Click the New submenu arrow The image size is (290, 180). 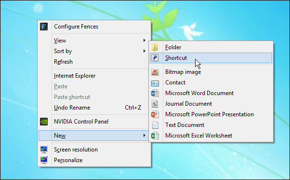(144, 136)
